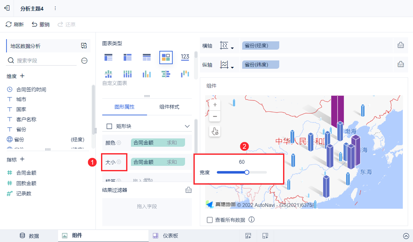Zoom in the map with plus button

click(x=215, y=105)
